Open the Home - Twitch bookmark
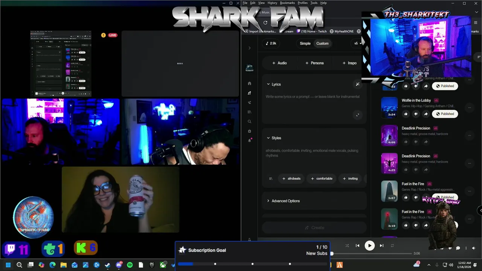Viewport: 482px width, 271px height. point(312,32)
